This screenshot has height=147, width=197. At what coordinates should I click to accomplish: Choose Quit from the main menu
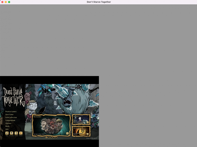click(x=7, y=129)
